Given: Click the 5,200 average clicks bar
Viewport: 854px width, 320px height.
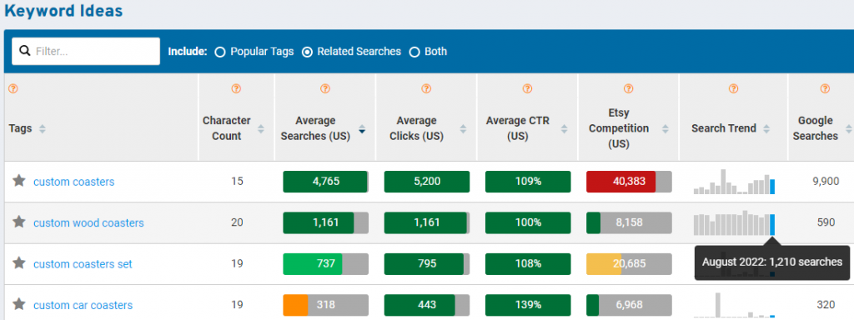Looking at the screenshot, I should click(427, 182).
